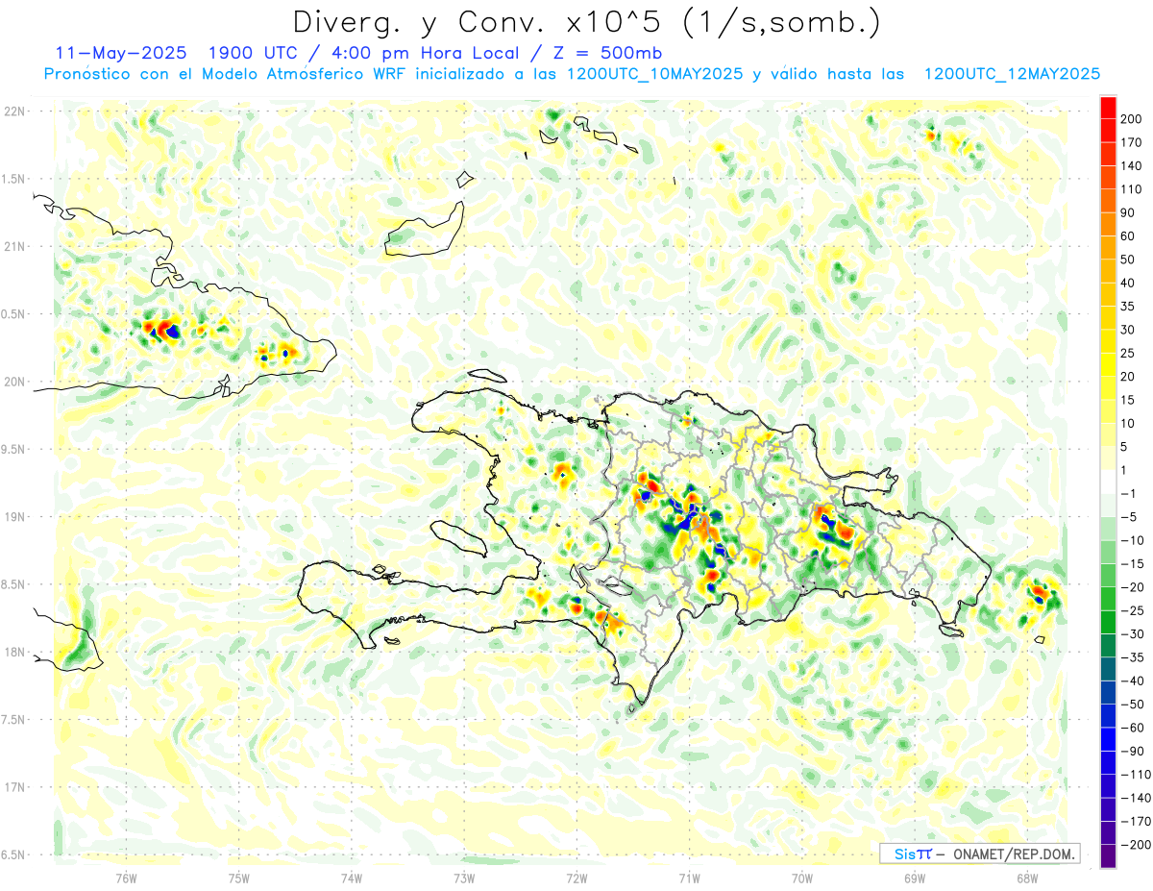Screen dimensions: 1153x891
Task: Click the '69W' longitude label
Action: [915, 878]
